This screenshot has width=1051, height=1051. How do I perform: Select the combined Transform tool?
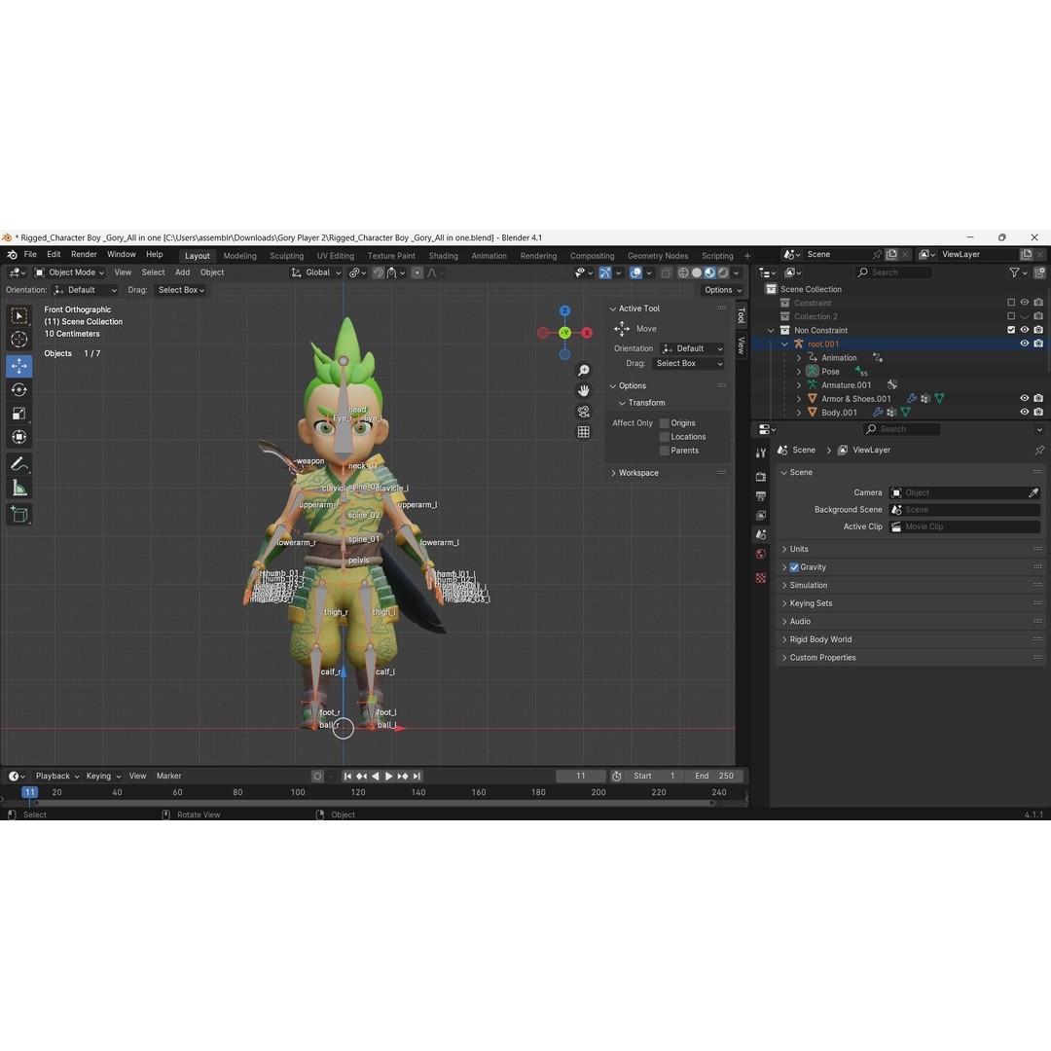(x=18, y=438)
